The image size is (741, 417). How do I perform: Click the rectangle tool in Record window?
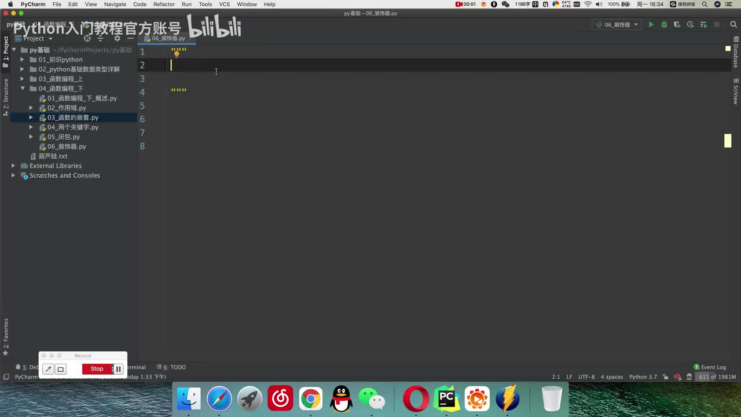(60, 369)
